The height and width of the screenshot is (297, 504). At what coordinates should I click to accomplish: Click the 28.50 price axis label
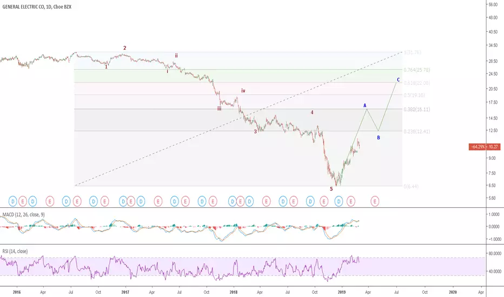point(493,61)
